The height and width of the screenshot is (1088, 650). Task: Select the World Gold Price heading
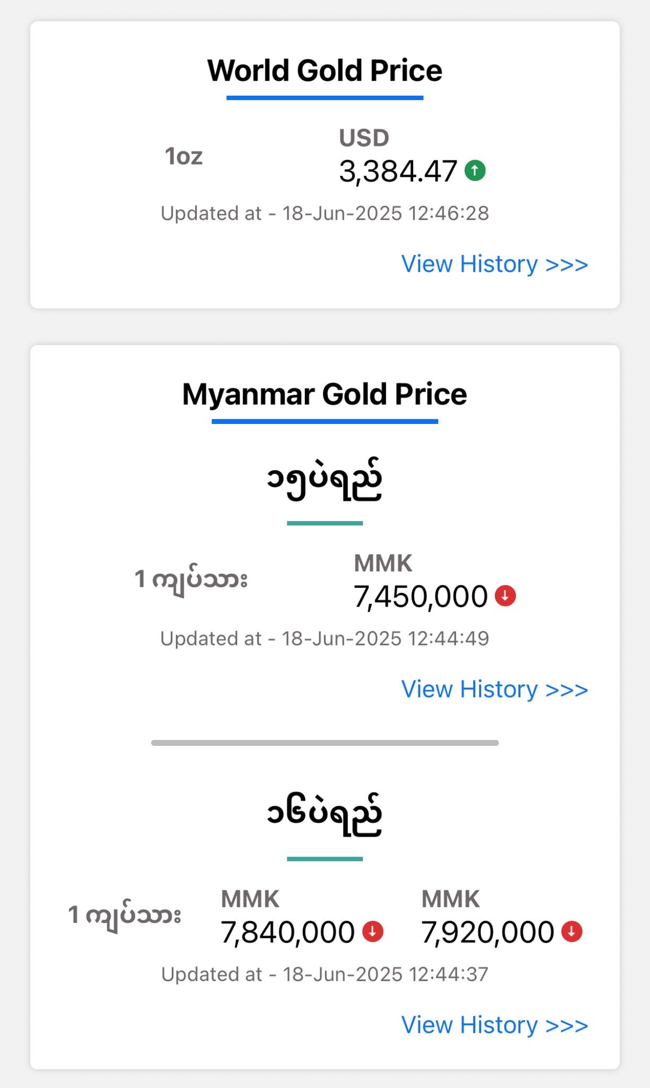tap(324, 71)
